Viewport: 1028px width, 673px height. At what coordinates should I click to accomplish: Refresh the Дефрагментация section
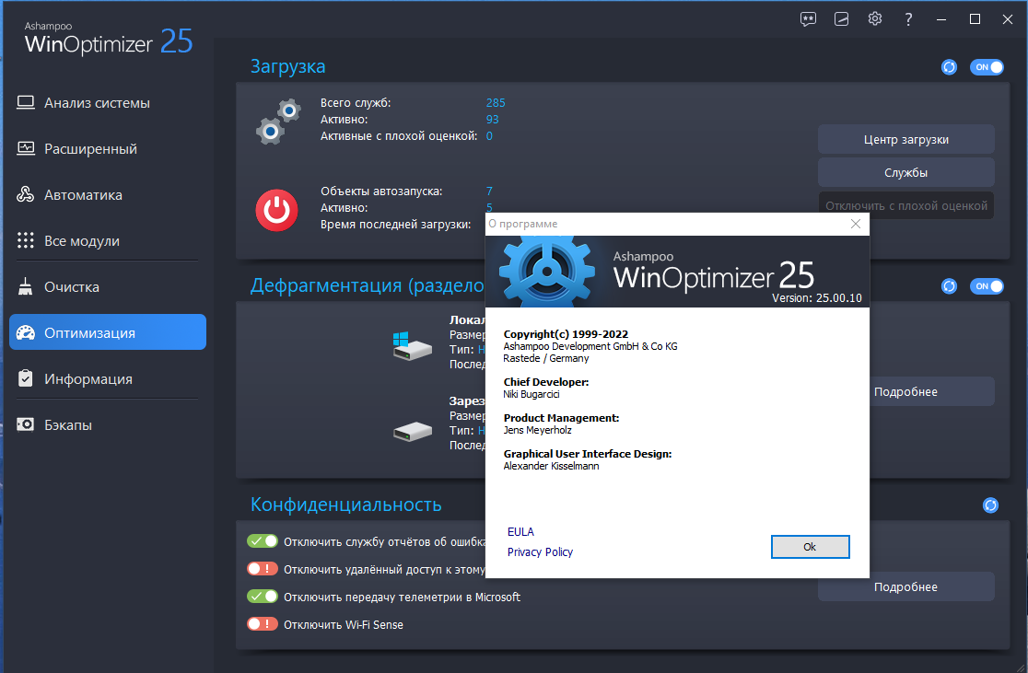point(949,285)
